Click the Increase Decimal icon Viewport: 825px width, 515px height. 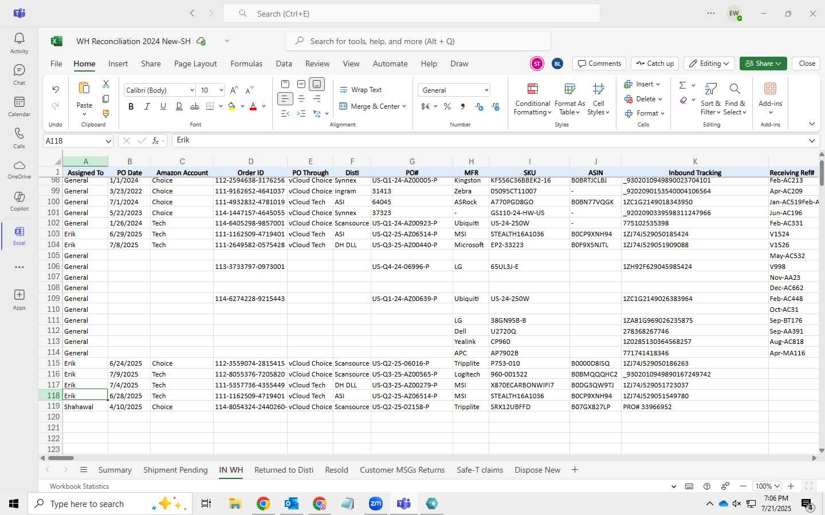pos(480,106)
